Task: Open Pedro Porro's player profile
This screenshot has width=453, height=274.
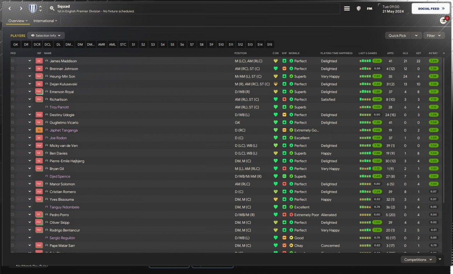Action: click(59, 215)
